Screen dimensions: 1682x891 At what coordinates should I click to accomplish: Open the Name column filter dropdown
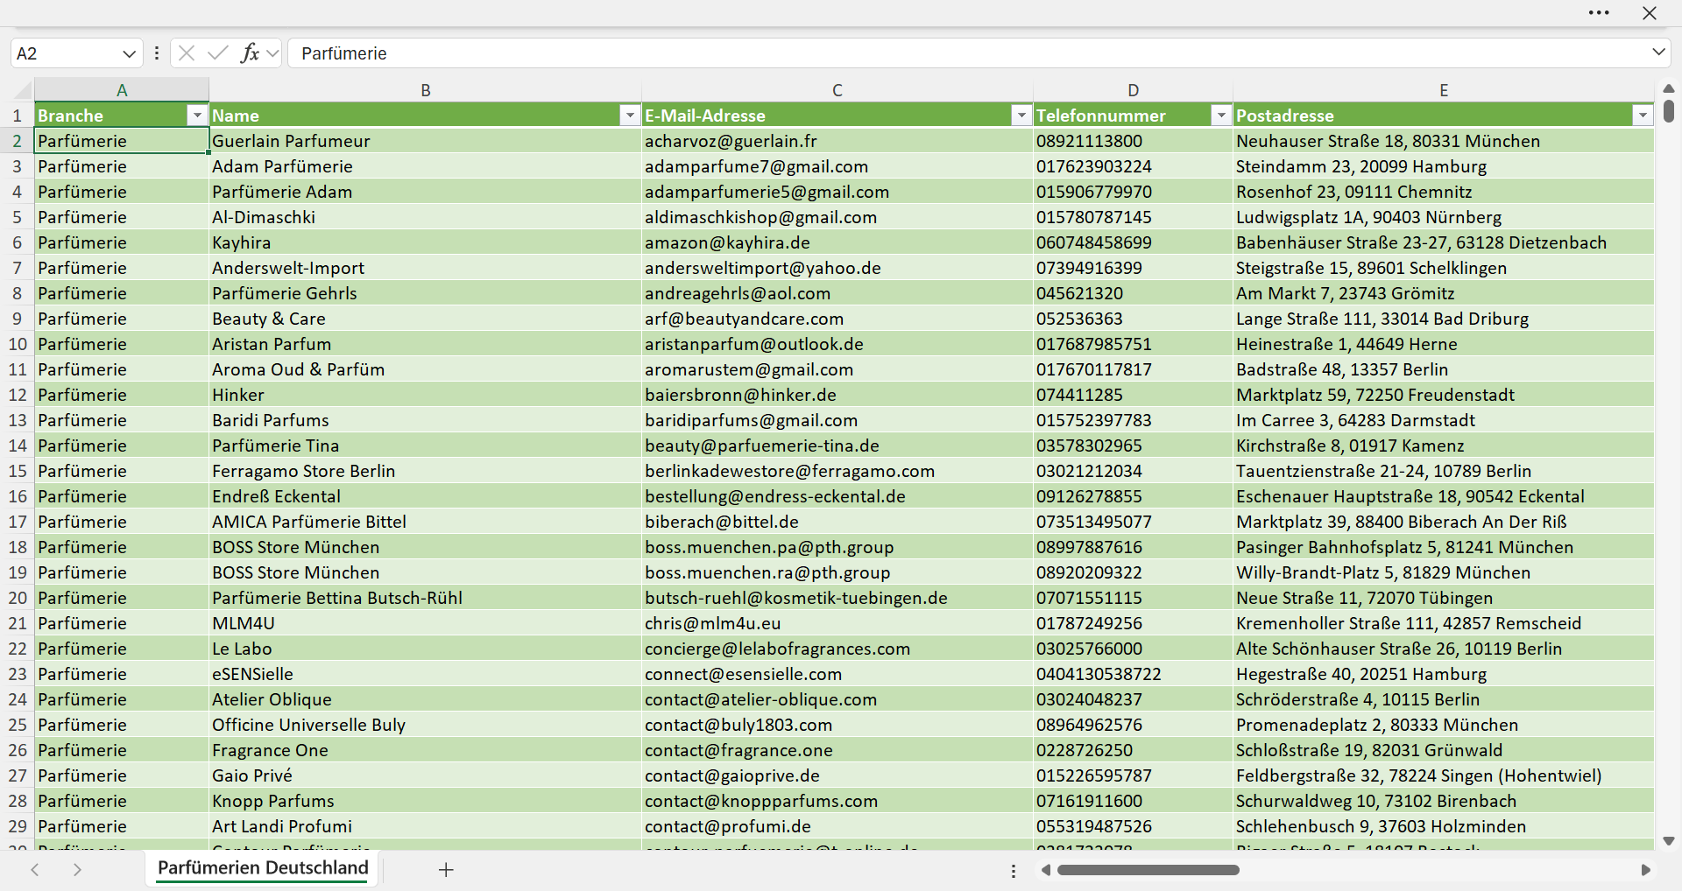tap(630, 116)
